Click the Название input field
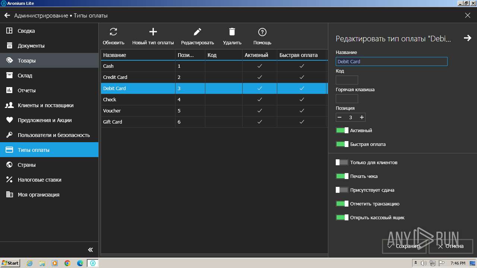 pyautogui.click(x=391, y=61)
